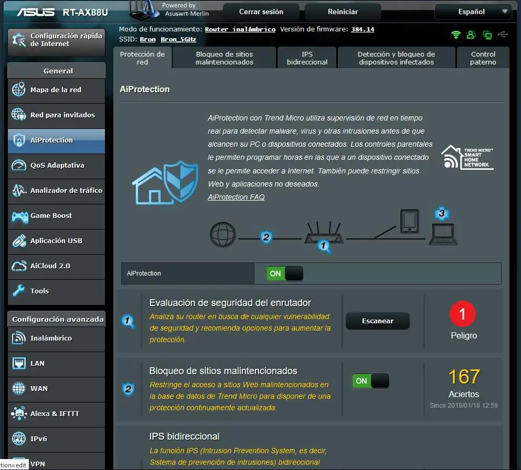Click firmware version 384.14 link
The width and height of the screenshot is (521, 470).
click(x=363, y=29)
